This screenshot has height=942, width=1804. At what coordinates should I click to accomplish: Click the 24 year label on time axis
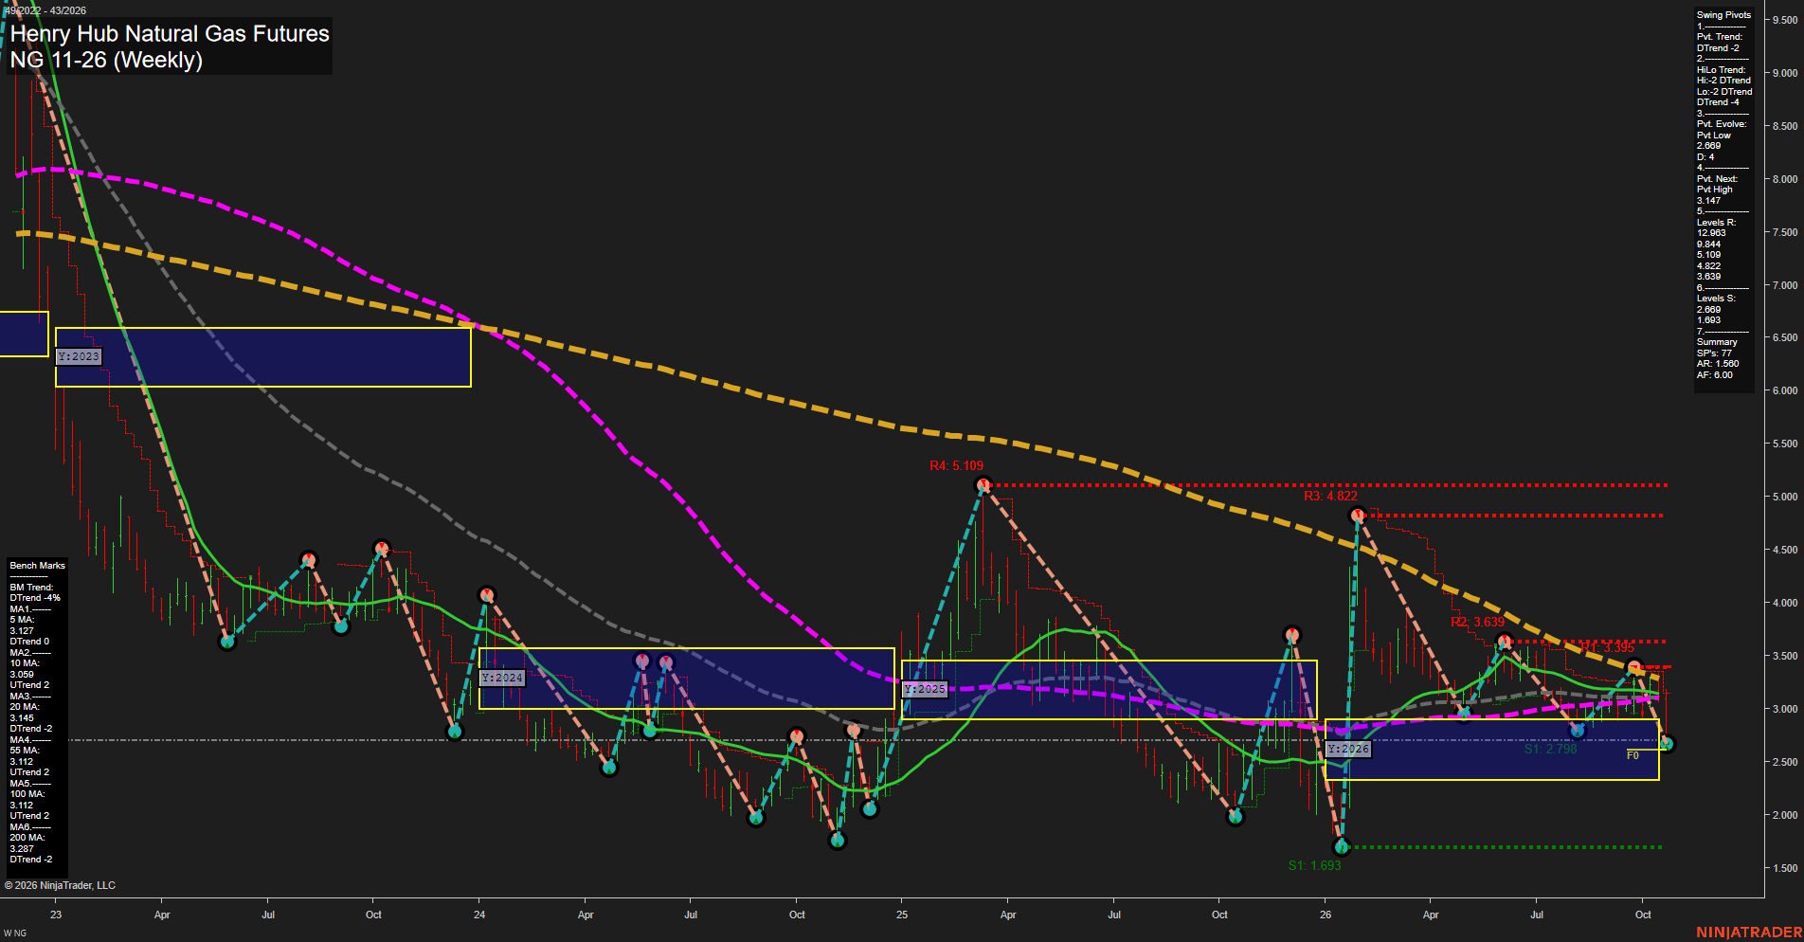[x=479, y=915]
